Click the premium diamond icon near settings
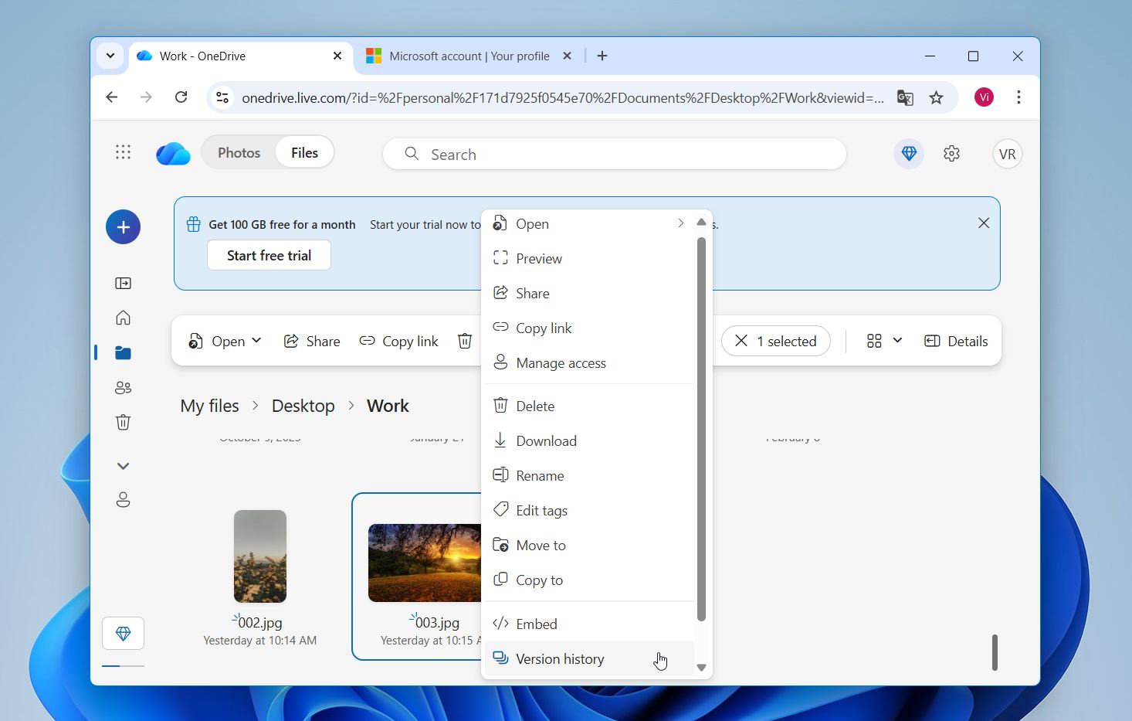Image resolution: width=1132 pixels, height=721 pixels. [x=908, y=153]
